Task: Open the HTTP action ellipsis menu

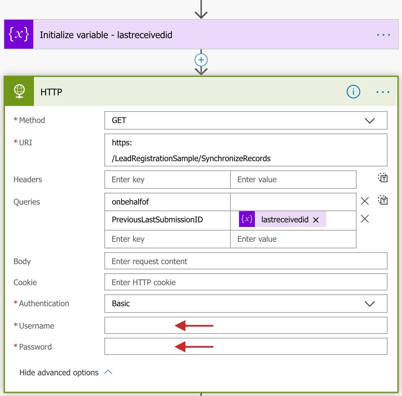Action: pos(383,92)
